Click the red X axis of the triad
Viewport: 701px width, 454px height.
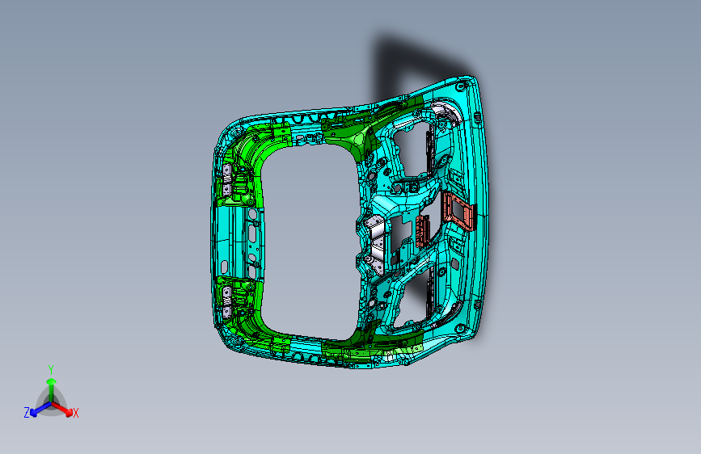(62, 409)
